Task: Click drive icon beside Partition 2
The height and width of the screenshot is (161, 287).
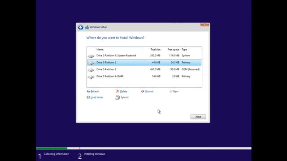Action: coord(91,63)
